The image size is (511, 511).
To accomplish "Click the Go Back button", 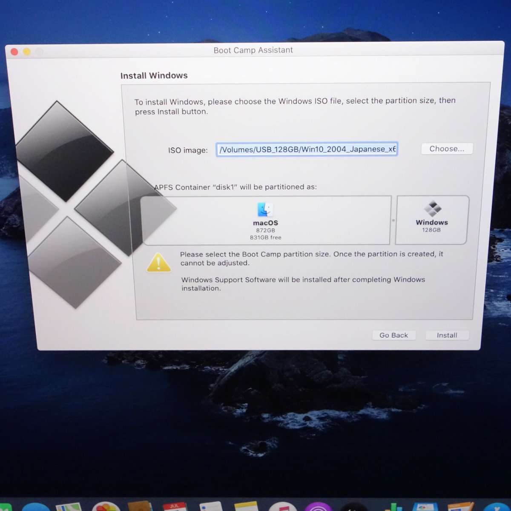I will 393,335.
